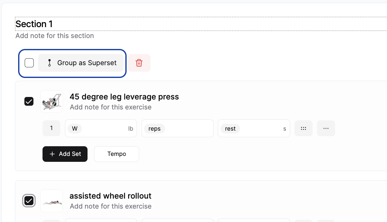Add a note for the leg leverage press
387x222 pixels.
[110, 107]
